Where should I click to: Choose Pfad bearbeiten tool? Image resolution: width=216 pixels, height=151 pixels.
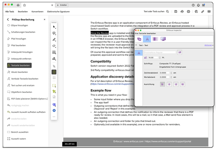[16, 45]
